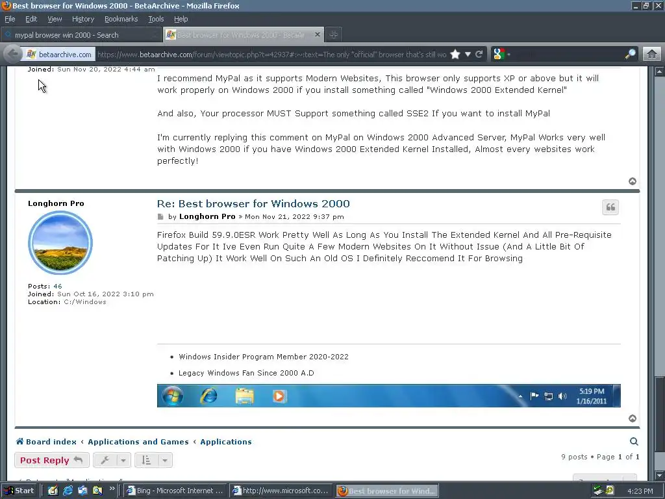Image resolution: width=665 pixels, height=499 pixels.
Task: Open the Applications and Games breadcrumb
Action: coord(138,442)
